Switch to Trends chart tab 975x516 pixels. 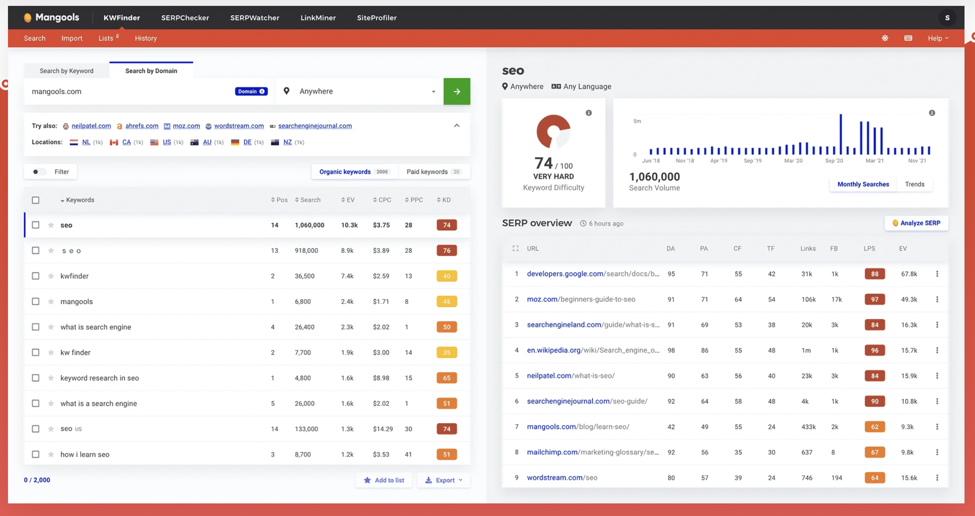(915, 184)
